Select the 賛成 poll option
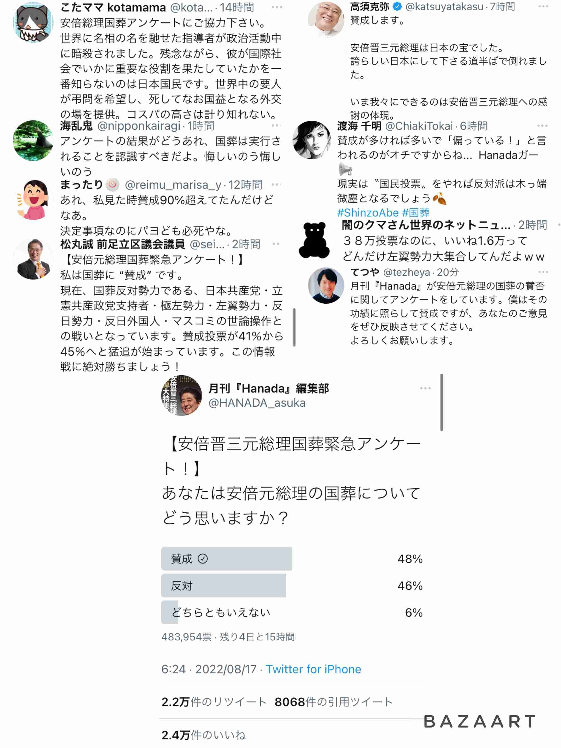The width and height of the screenshot is (561, 748). coord(292,559)
